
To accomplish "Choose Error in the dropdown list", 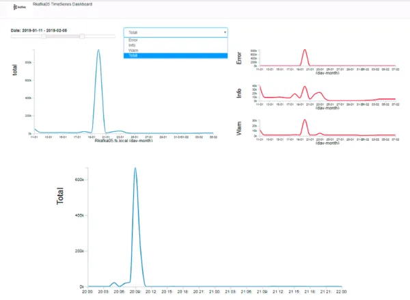I will point(176,40).
